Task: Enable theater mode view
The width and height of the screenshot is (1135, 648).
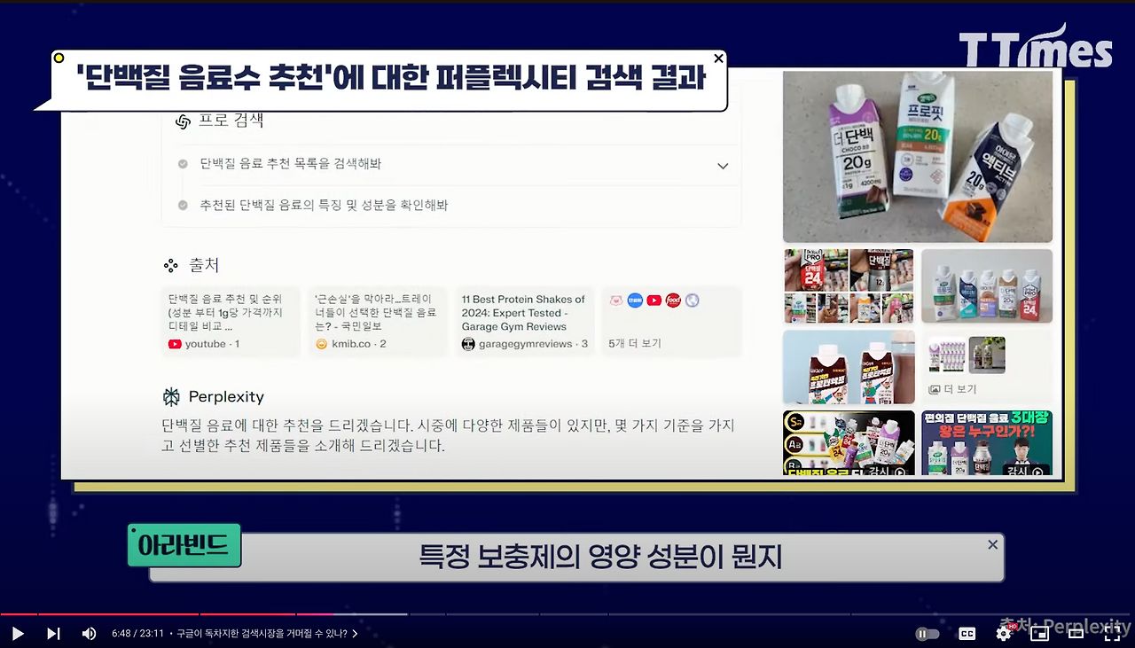Action: 1076,634
